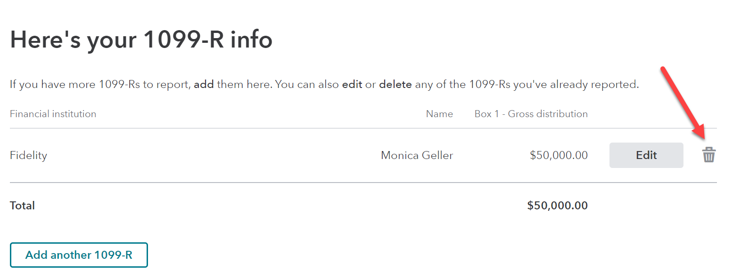
Task: Select the Fidelity institution name
Action: (28, 155)
